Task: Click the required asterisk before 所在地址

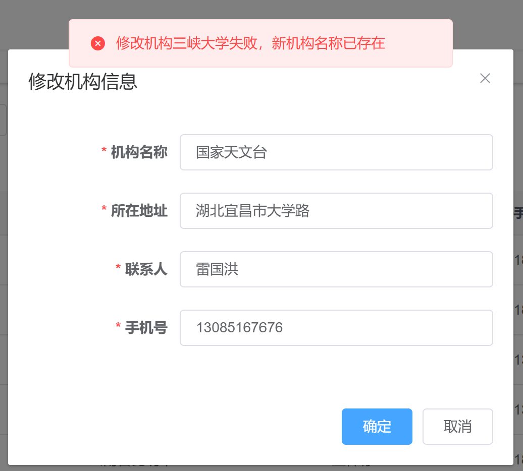Action: coord(104,210)
